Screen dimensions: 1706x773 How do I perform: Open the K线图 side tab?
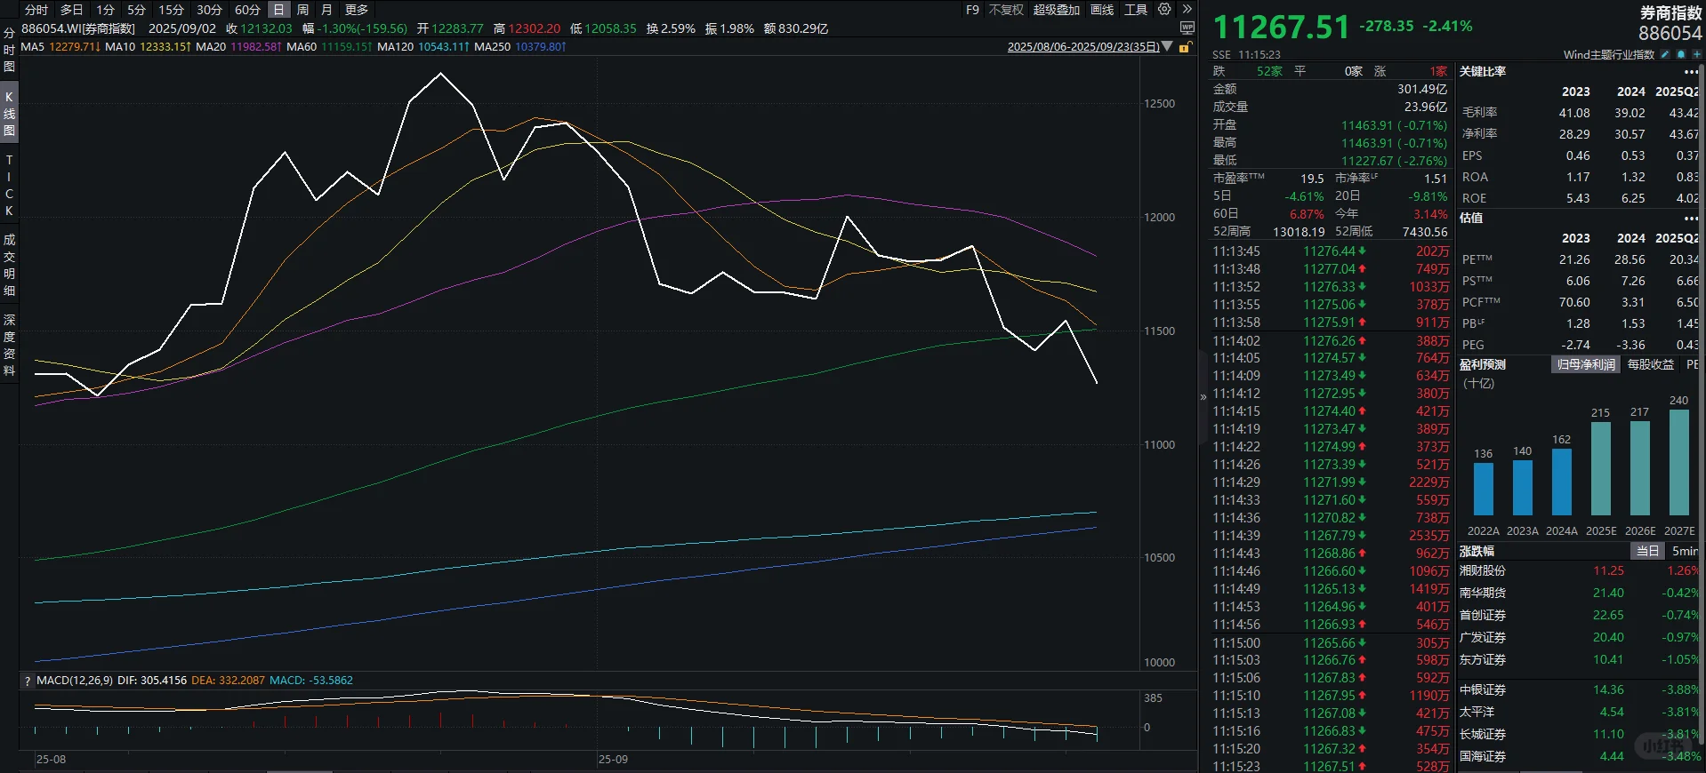click(x=9, y=114)
